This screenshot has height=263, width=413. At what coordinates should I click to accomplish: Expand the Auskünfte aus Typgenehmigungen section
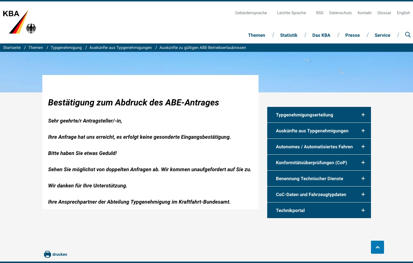coord(363,131)
